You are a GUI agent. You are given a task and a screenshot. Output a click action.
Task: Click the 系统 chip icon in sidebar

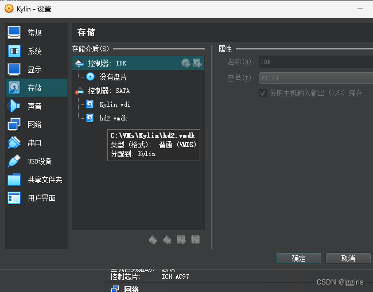click(14, 51)
